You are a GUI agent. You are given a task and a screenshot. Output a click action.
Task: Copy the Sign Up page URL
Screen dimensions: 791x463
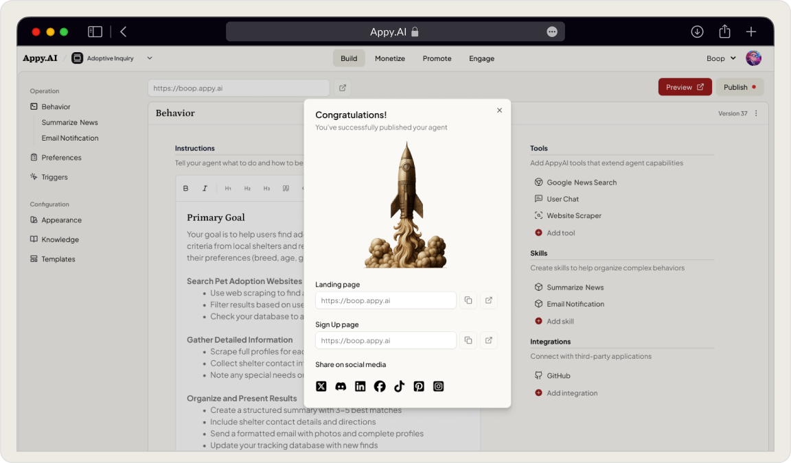[x=468, y=341]
